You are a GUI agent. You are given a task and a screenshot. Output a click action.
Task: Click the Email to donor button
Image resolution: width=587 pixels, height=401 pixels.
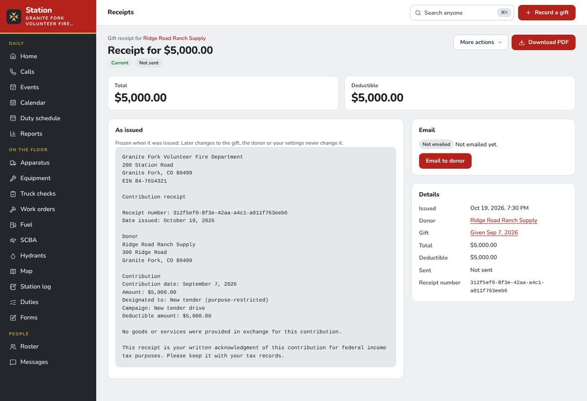[x=445, y=161]
